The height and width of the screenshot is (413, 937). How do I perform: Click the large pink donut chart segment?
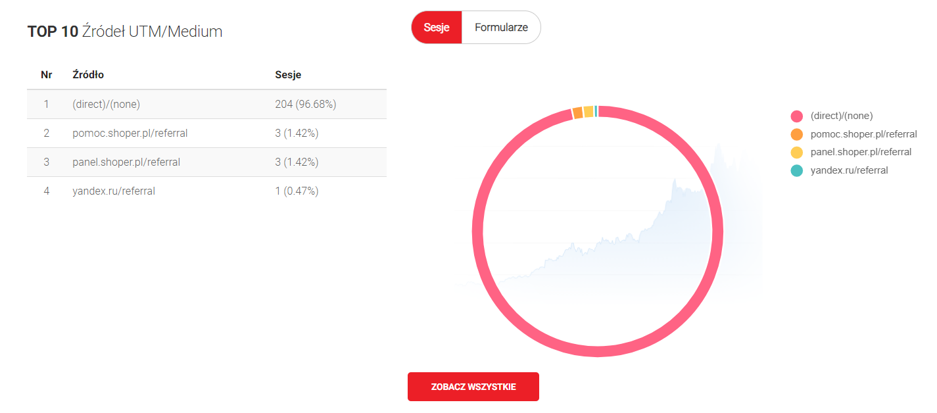point(598,351)
